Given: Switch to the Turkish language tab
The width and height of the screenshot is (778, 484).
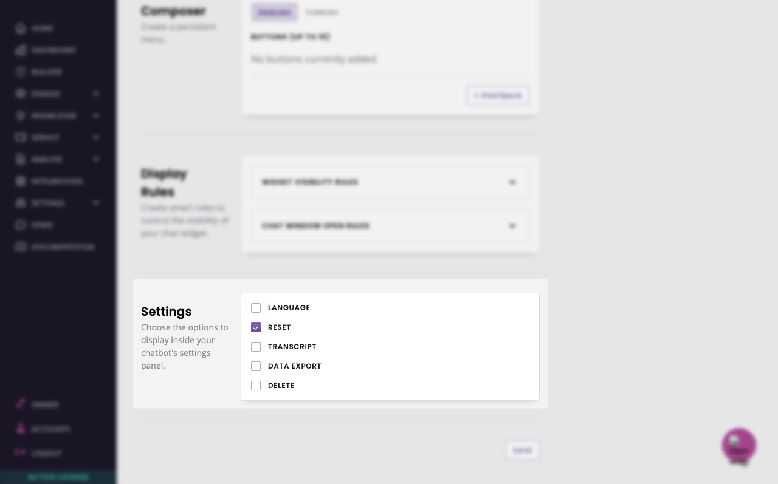Looking at the screenshot, I should [322, 12].
